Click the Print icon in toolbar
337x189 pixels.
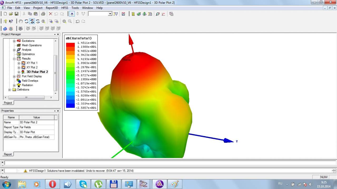pos(43,14)
